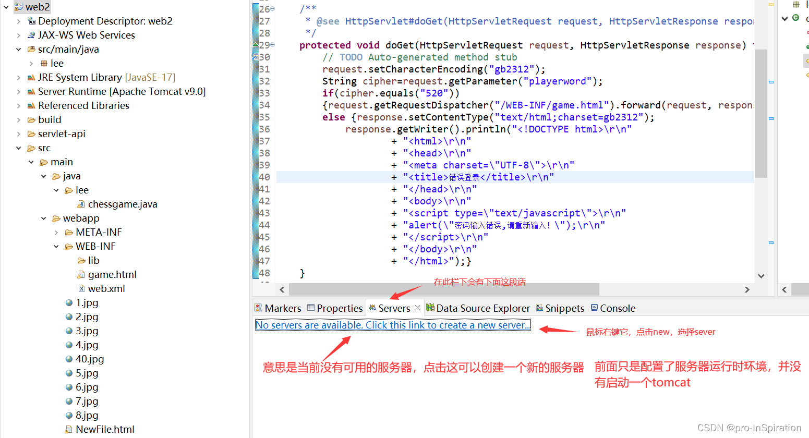Select 7.jpg in the project tree

87,401
